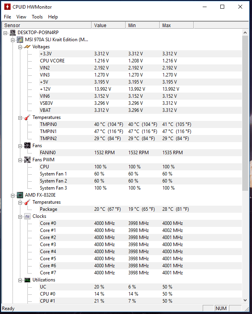Click the AMD FX-8320E processor chip icon
Viewport: 252px width, 314px height.
[x=20, y=195]
